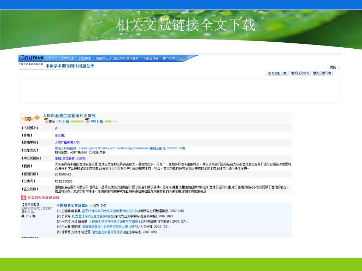Viewport: 362px width, 271px height.
Task: Click keyword link 湿地
Action: pos(58,158)
